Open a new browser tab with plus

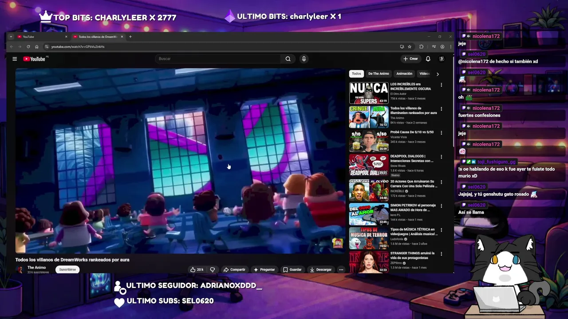tap(130, 37)
